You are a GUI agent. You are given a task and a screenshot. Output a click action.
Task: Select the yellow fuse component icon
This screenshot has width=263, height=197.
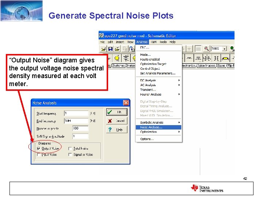(x=225, y=58)
